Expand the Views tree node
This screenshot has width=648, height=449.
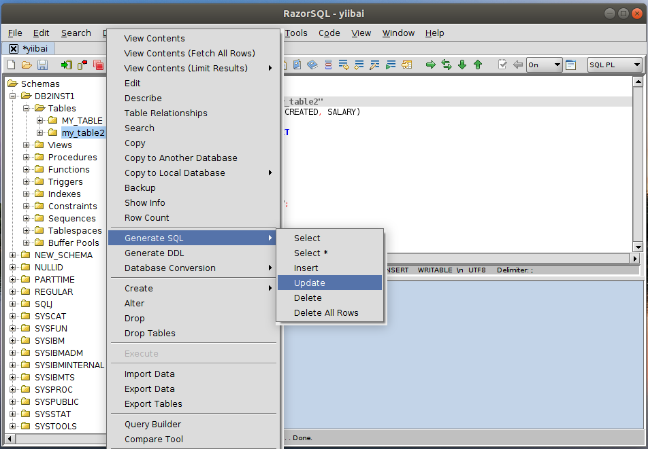[x=27, y=145]
